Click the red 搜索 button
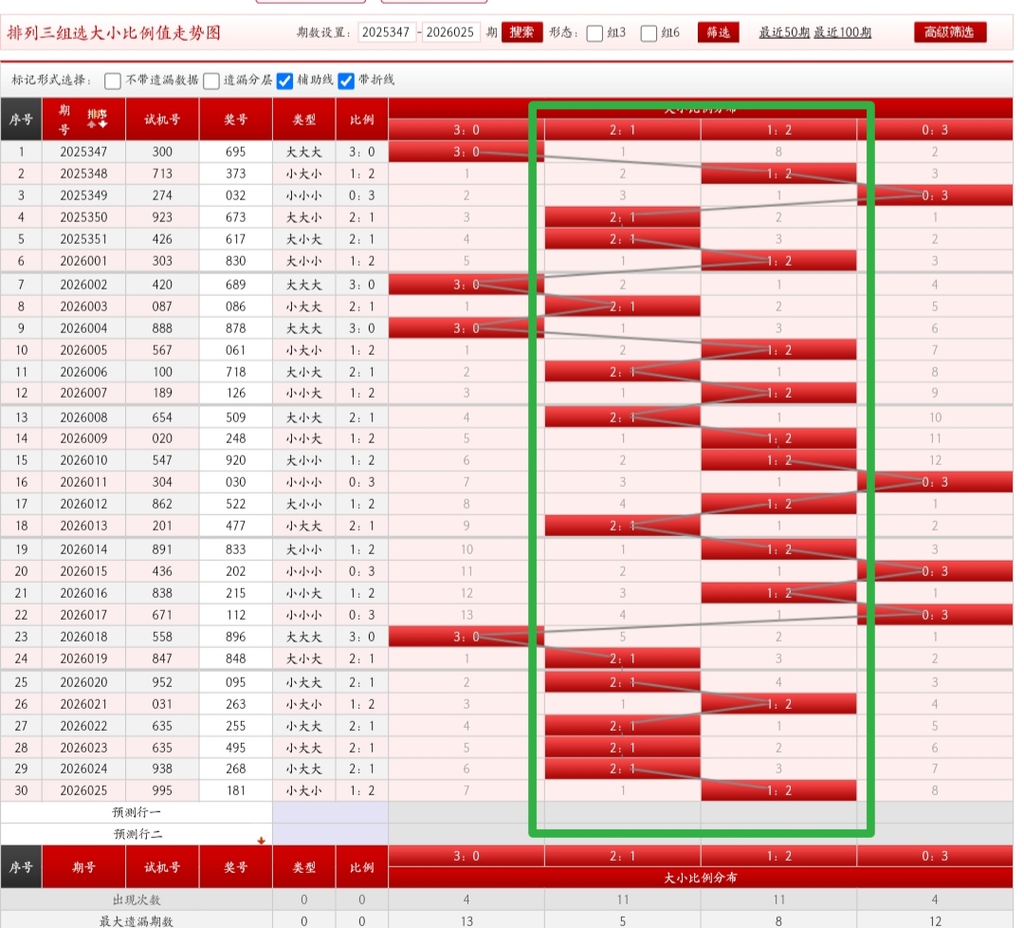The height and width of the screenshot is (928, 1024). (x=521, y=32)
